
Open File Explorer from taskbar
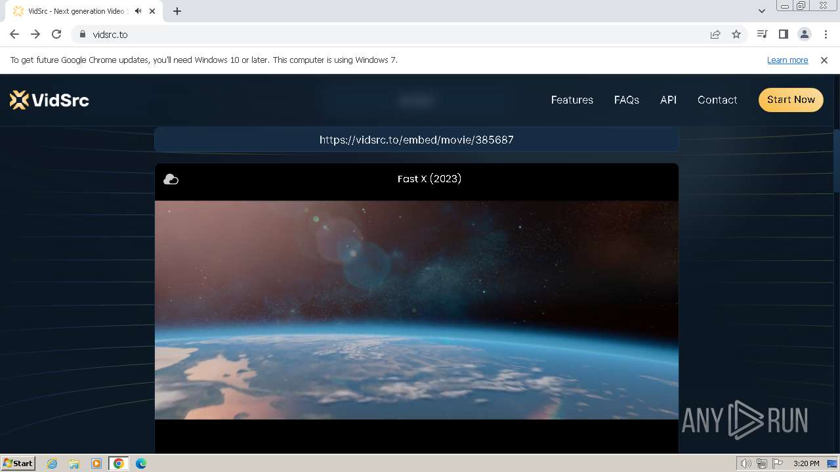point(74,463)
